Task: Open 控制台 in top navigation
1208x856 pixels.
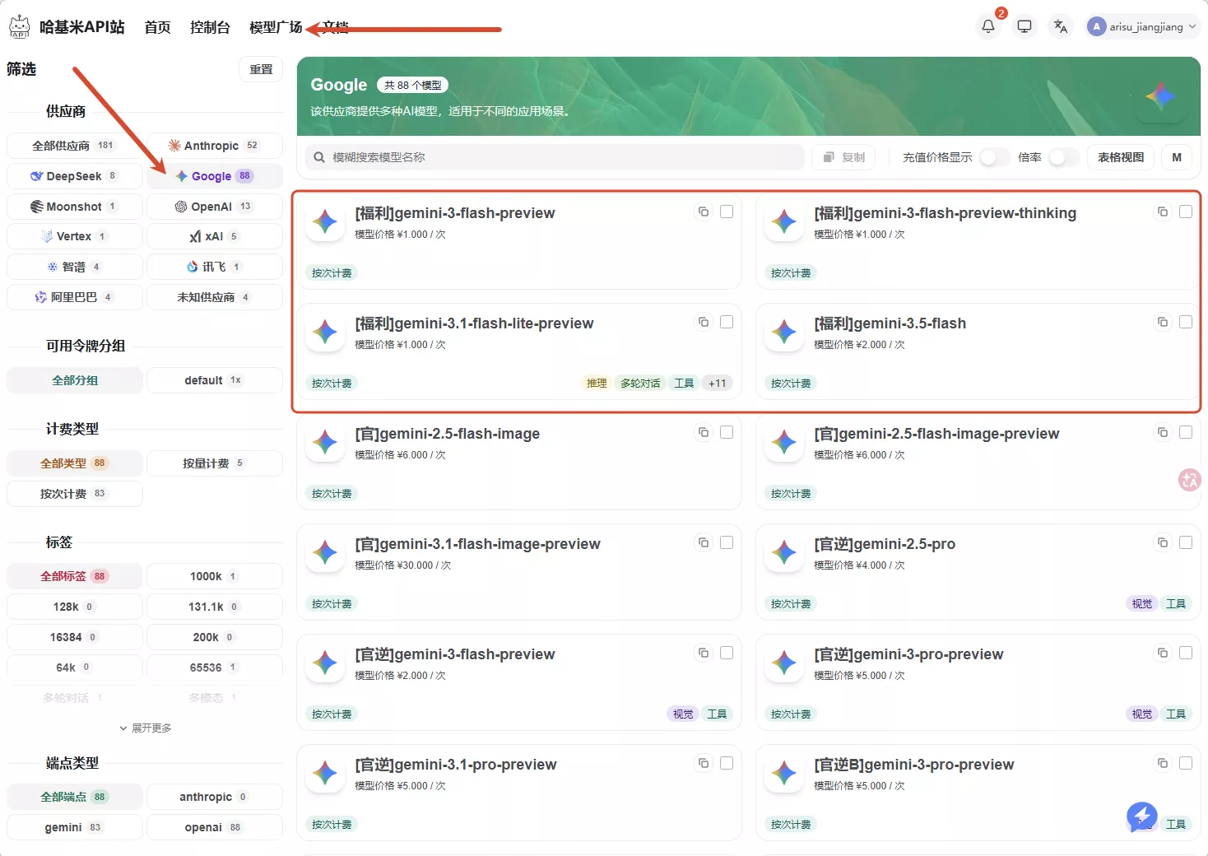Action: pos(210,27)
